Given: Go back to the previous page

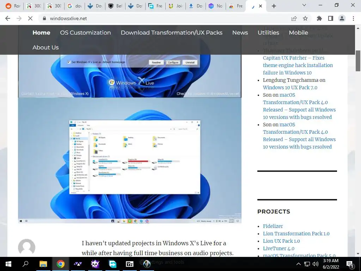Looking at the screenshot, I should (x=8, y=18).
